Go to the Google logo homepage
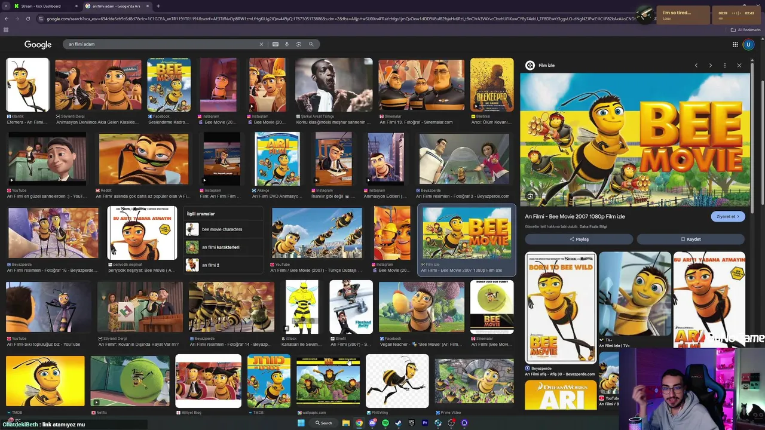 click(x=38, y=44)
